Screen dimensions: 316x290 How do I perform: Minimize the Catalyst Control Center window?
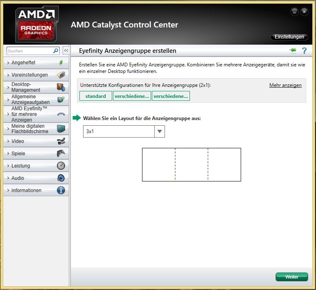coord(294,12)
